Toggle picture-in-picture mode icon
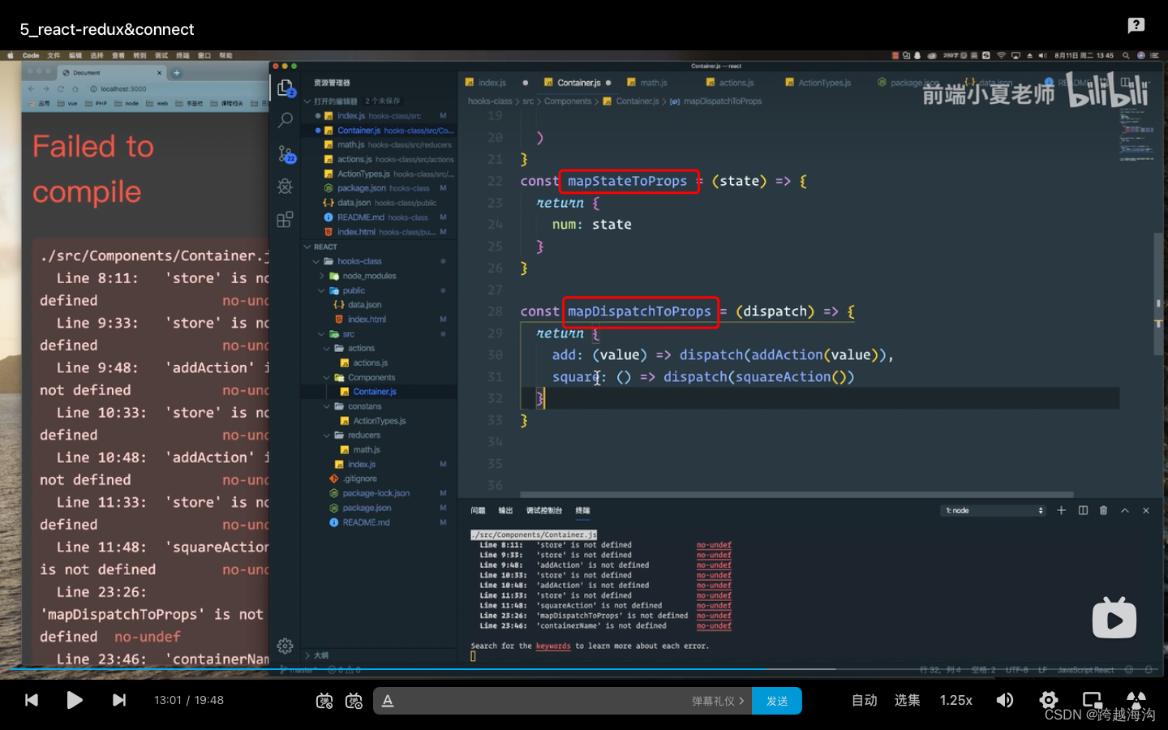The width and height of the screenshot is (1168, 730). point(1092,700)
